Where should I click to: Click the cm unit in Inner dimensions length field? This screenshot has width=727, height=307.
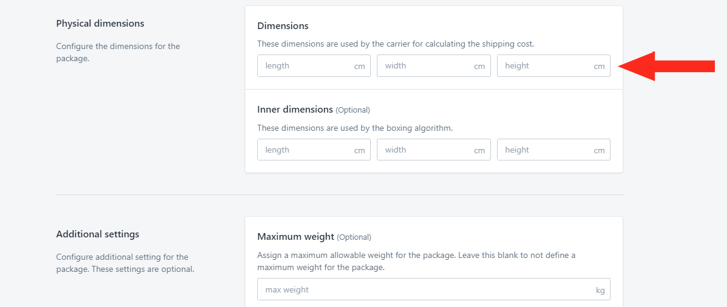[x=359, y=151]
